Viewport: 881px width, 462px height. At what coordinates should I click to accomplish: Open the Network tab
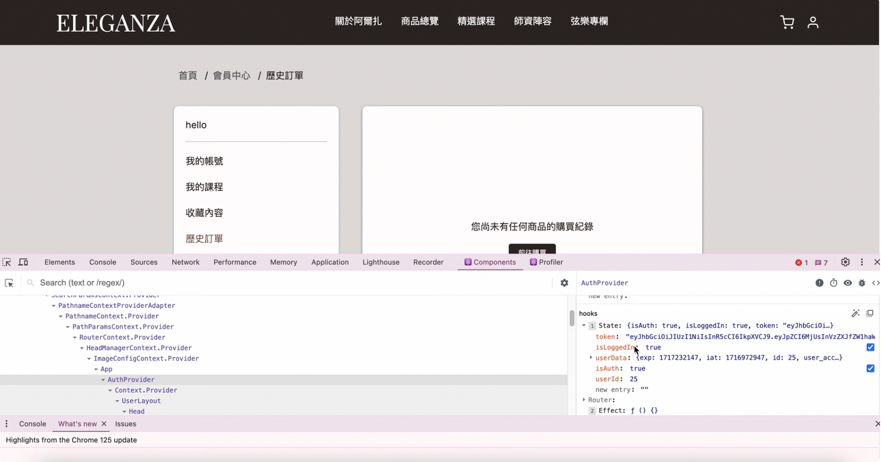[186, 262]
